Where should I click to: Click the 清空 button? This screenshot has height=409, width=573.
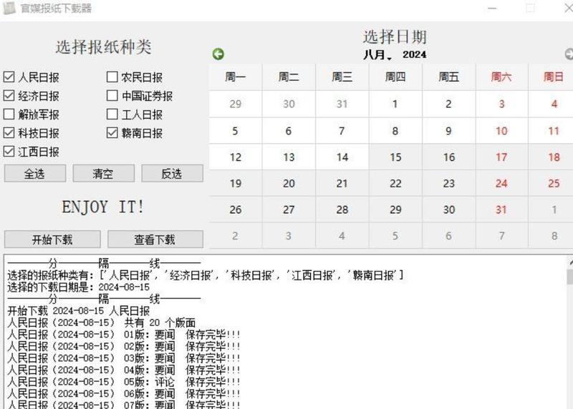click(x=103, y=173)
